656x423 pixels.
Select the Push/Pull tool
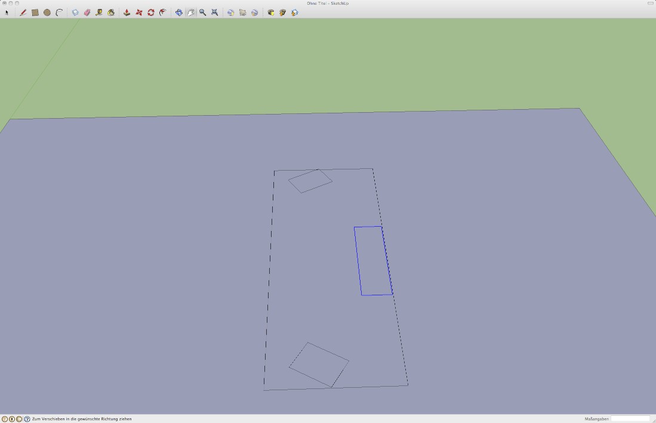(127, 13)
